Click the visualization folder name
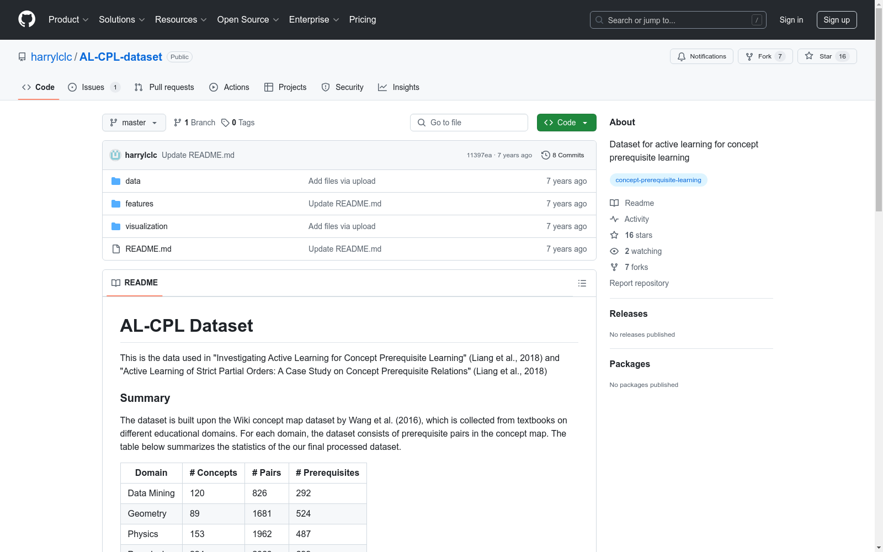Viewport: 883px width, 552px height. pyautogui.click(x=146, y=226)
